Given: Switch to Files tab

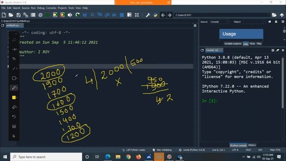Looking at the screenshot, I should point(259,44).
